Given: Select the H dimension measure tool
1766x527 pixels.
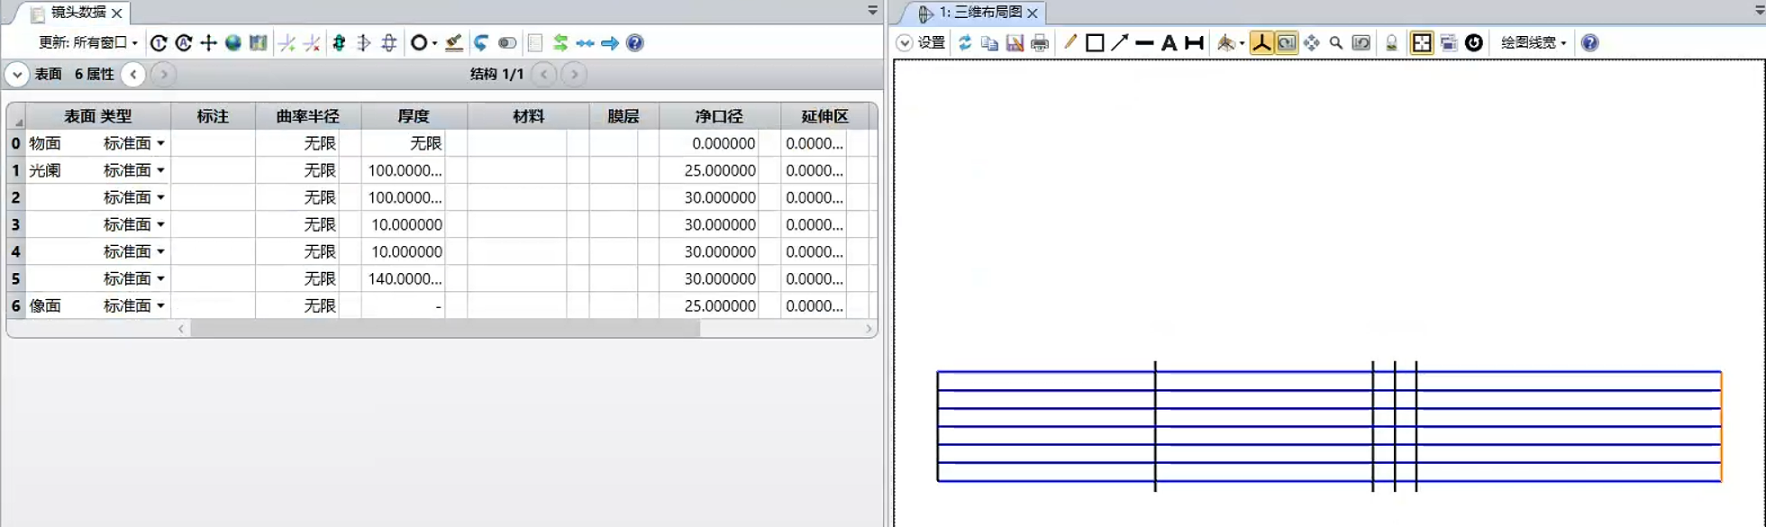Looking at the screenshot, I should coord(1194,42).
